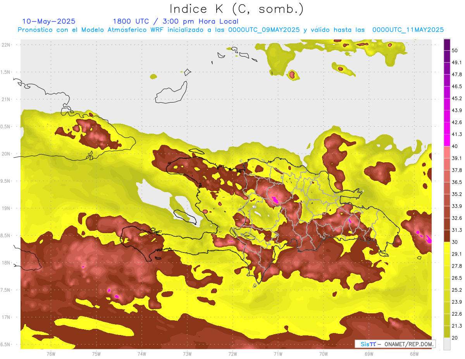This screenshot has height=359, width=465.
Task: Click colorbar value '43.9'
Action: [457, 110]
